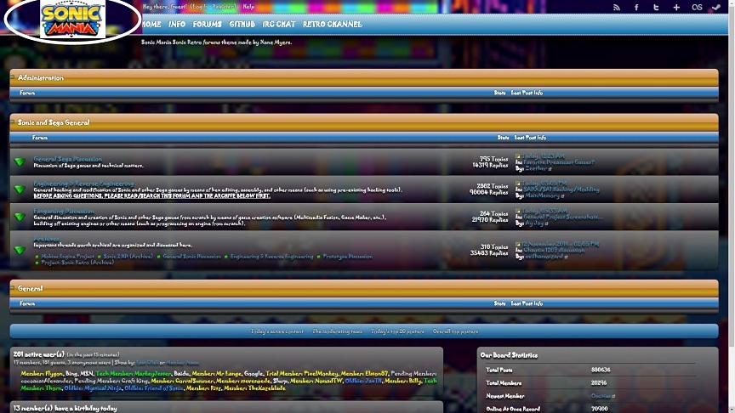Open Project: Sonic Retro (Archive) subforum

(77, 263)
